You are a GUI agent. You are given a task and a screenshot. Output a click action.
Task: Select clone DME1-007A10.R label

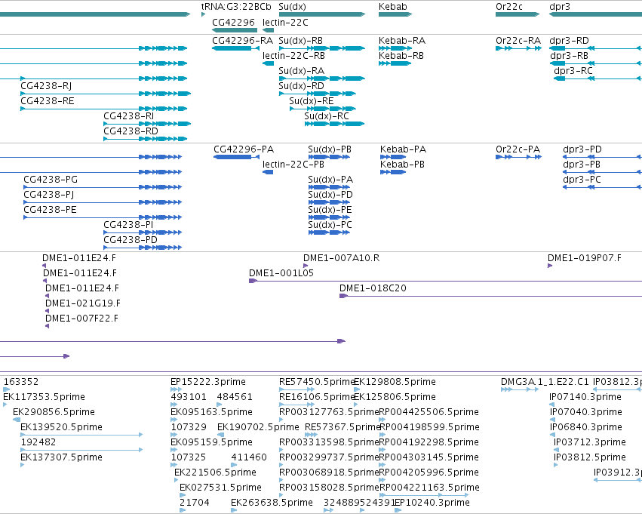(x=341, y=258)
